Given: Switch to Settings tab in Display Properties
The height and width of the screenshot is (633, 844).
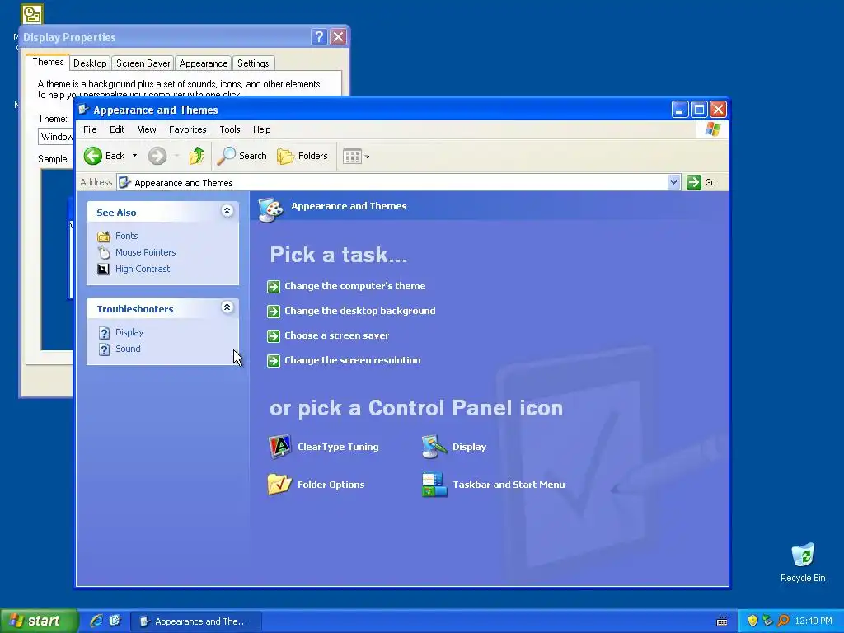Looking at the screenshot, I should click(253, 63).
